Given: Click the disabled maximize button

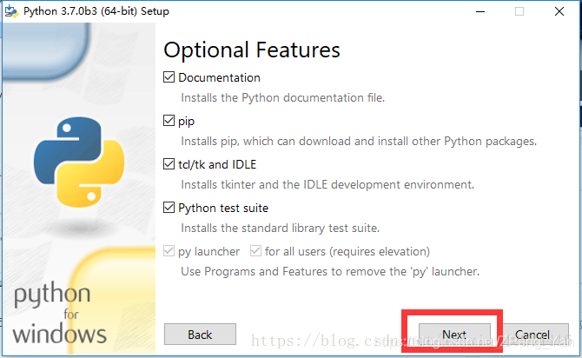Looking at the screenshot, I should point(519,11).
